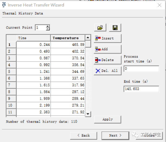Click temperature cell 317.96

coord(68,85)
